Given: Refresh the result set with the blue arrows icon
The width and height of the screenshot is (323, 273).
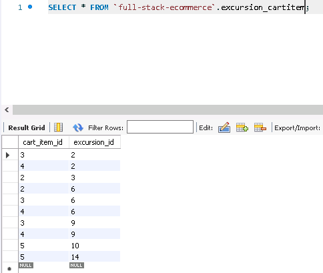Looking at the screenshot, I should coord(78,127).
